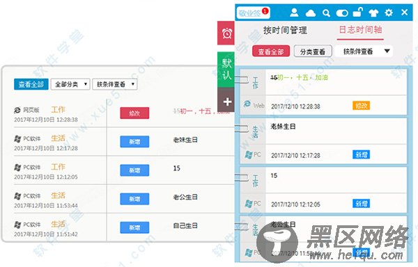Click 自己生日 text in left list
418x267 pixels.
click(x=185, y=226)
